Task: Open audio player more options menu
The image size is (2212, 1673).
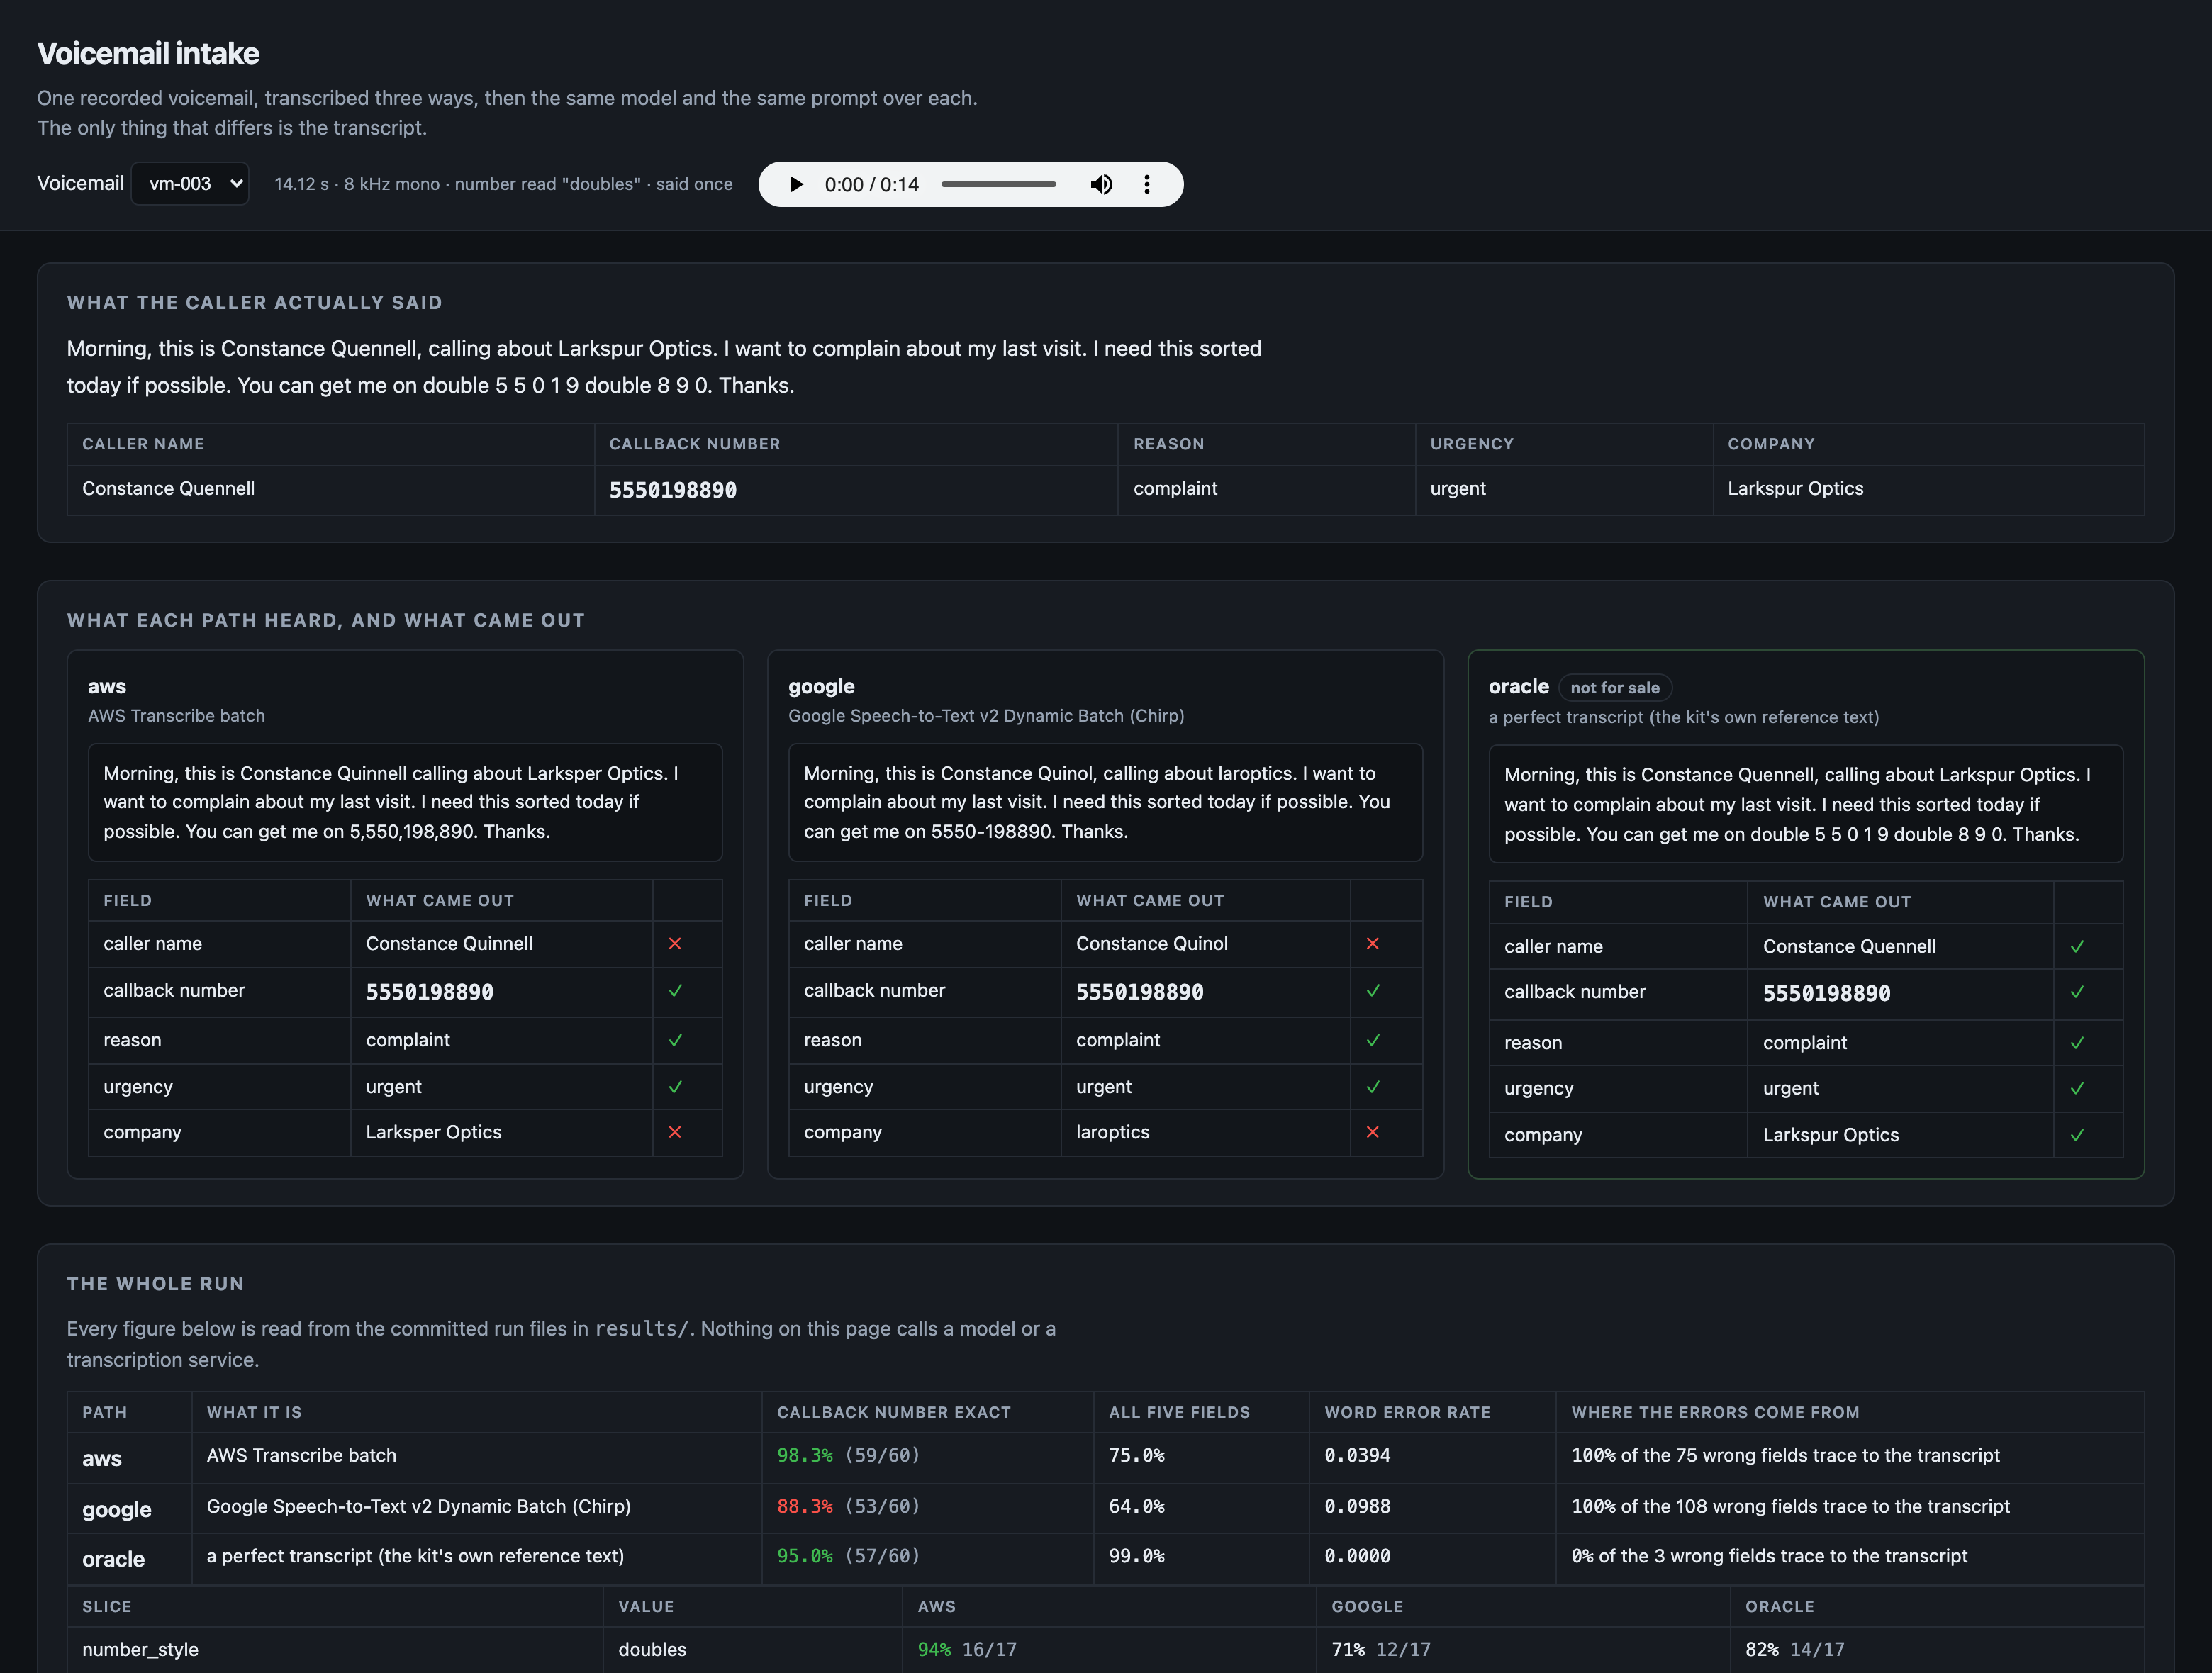Action: 1147,184
